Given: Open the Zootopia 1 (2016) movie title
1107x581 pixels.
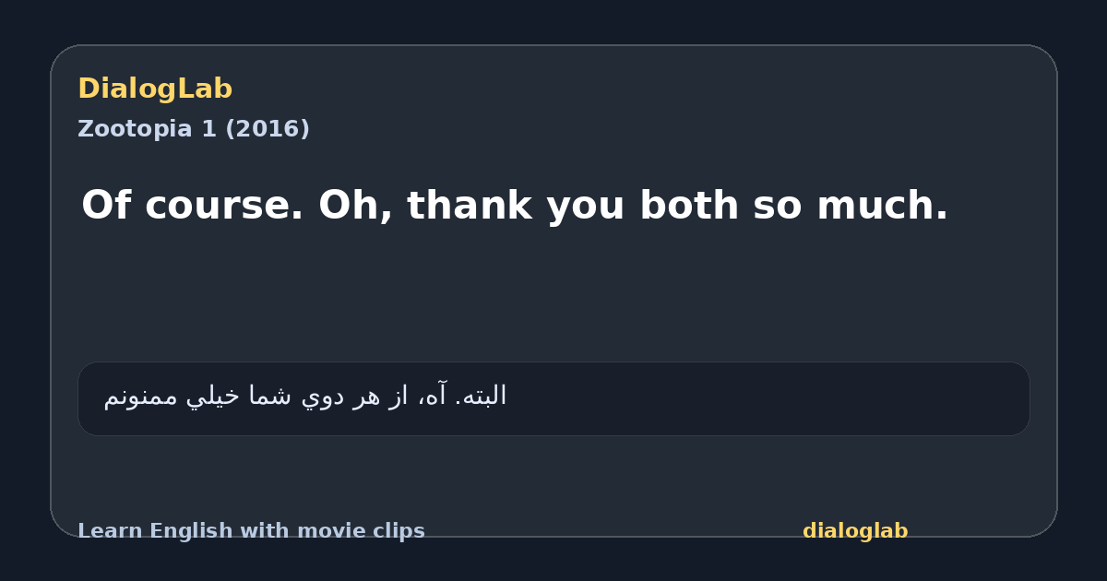Looking at the screenshot, I should (194, 129).
